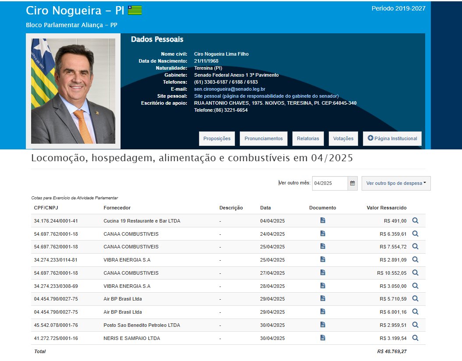Click the senator's email address link
The image size is (462, 361).
pos(230,89)
